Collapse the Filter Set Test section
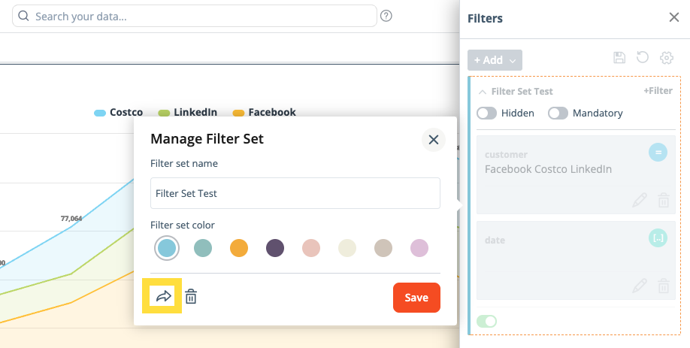 point(482,92)
